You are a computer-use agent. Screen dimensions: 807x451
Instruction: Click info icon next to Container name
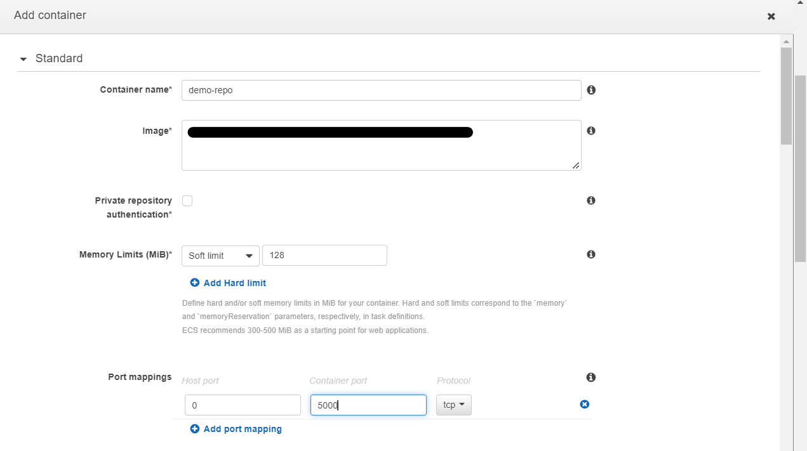591,90
